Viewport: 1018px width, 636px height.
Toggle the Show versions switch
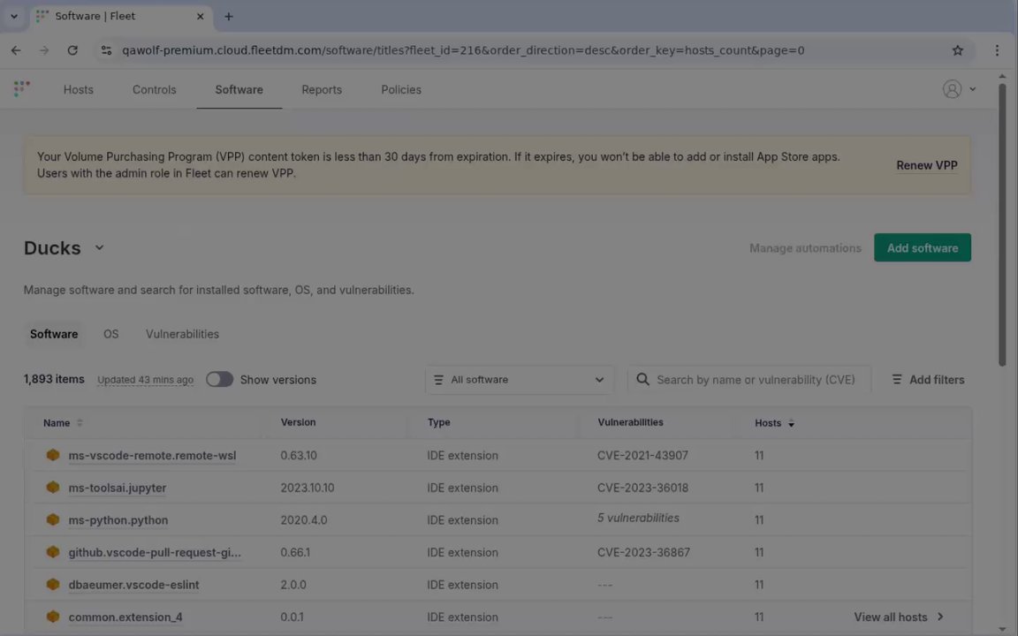click(219, 379)
